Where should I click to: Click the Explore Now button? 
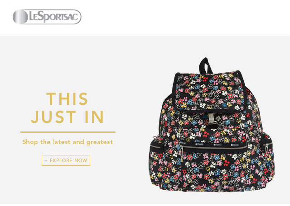tap(66, 160)
